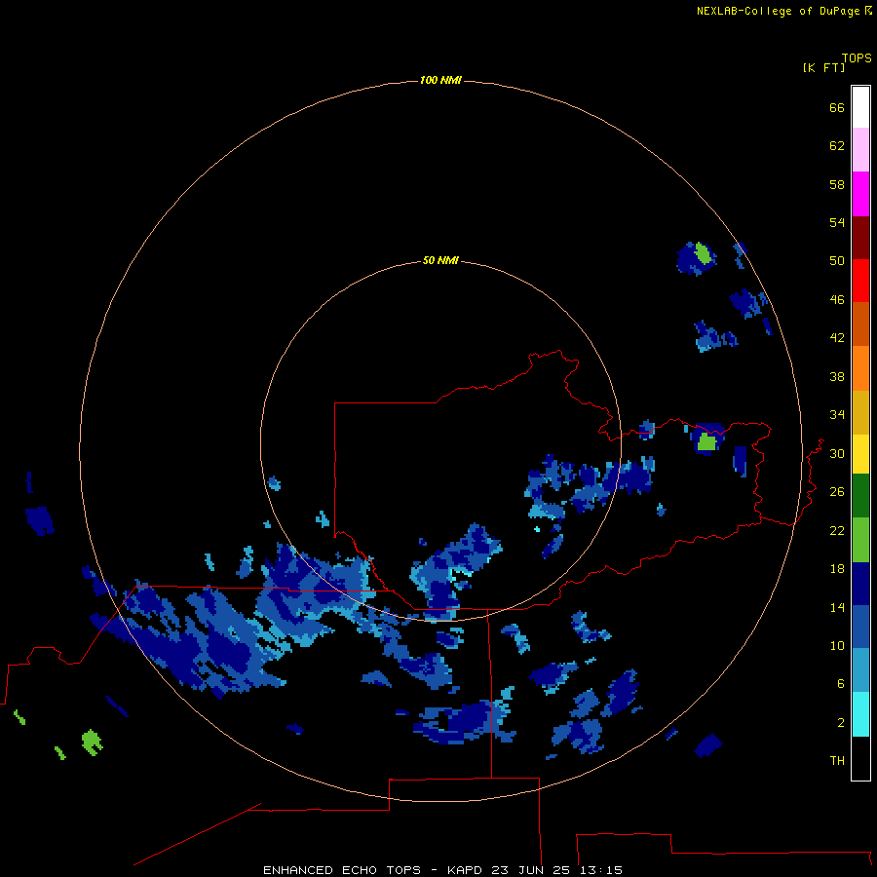This screenshot has width=877, height=877.
Task: Select the legend value 58
Action: (x=837, y=184)
